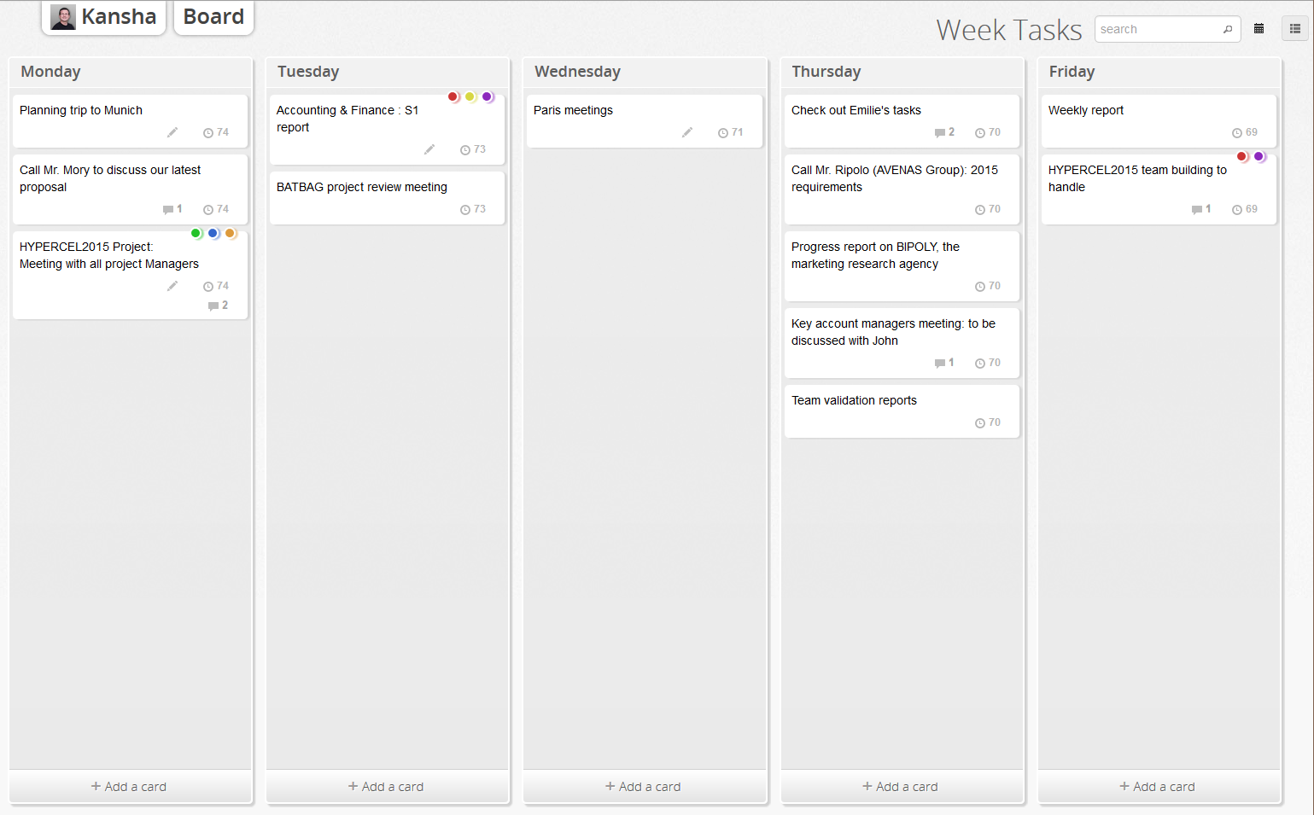Click purple label dot on Accounting & Finance card

pos(488,96)
